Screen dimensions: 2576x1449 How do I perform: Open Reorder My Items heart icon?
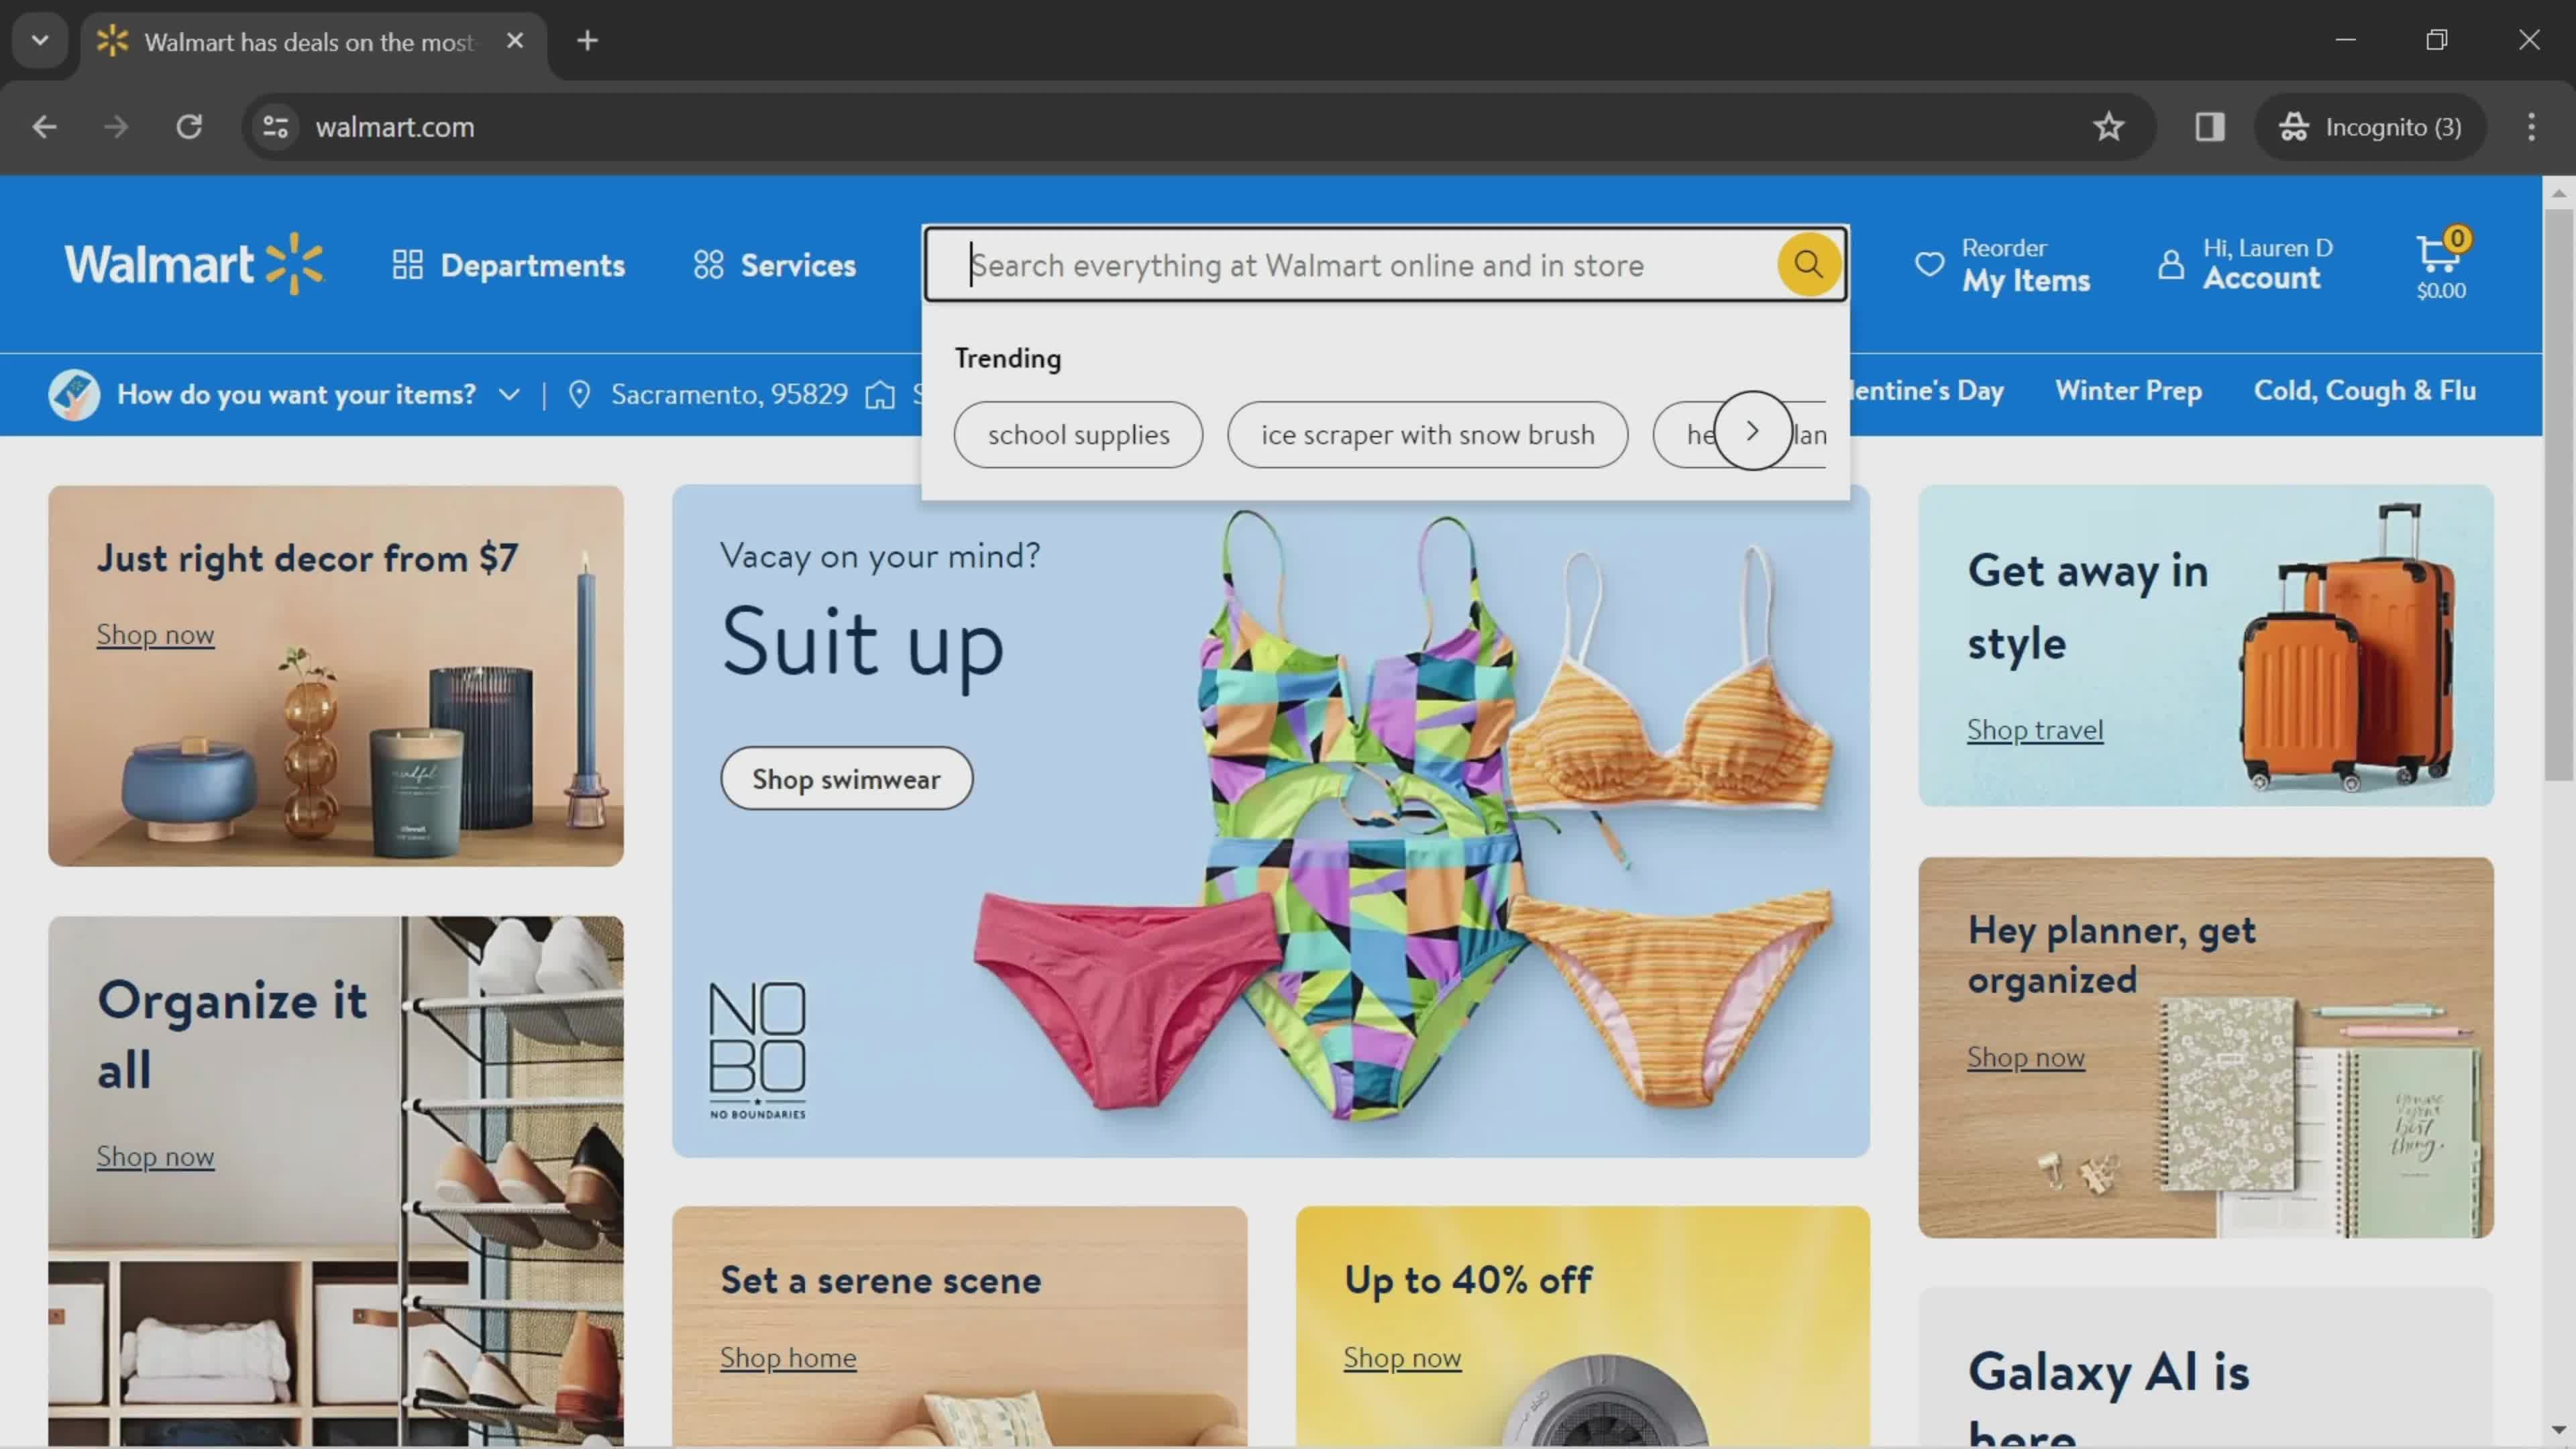click(1929, 264)
